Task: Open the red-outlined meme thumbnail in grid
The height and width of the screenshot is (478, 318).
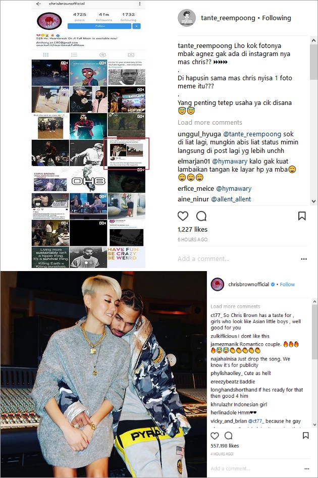Action: 126,153
